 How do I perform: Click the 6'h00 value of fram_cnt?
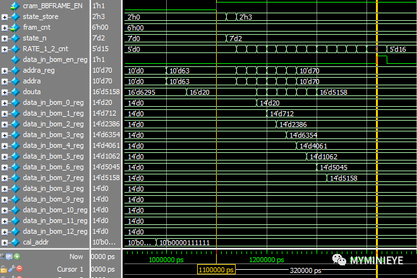tap(100, 27)
